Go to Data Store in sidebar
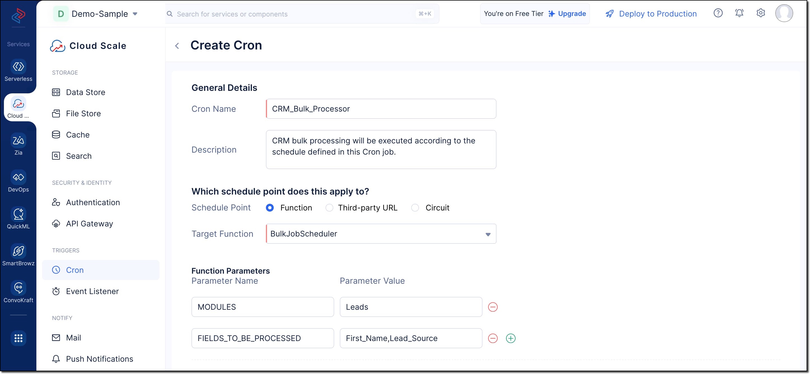Viewport: 810px width, 374px height. pos(85,92)
